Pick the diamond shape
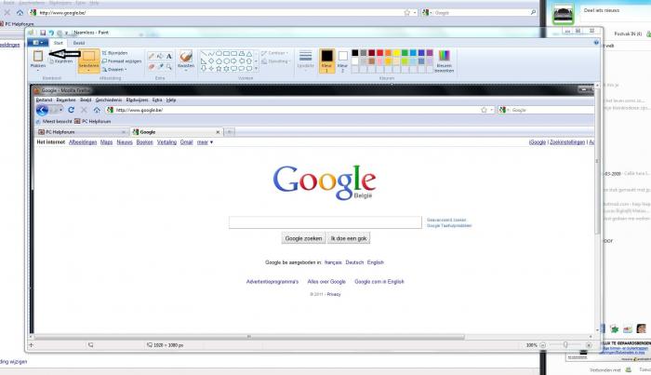Viewport: 651px width, 375px height. (x=211, y=61)
